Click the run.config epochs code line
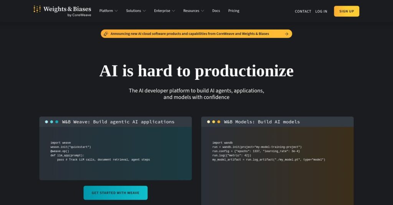 (256, 151)
